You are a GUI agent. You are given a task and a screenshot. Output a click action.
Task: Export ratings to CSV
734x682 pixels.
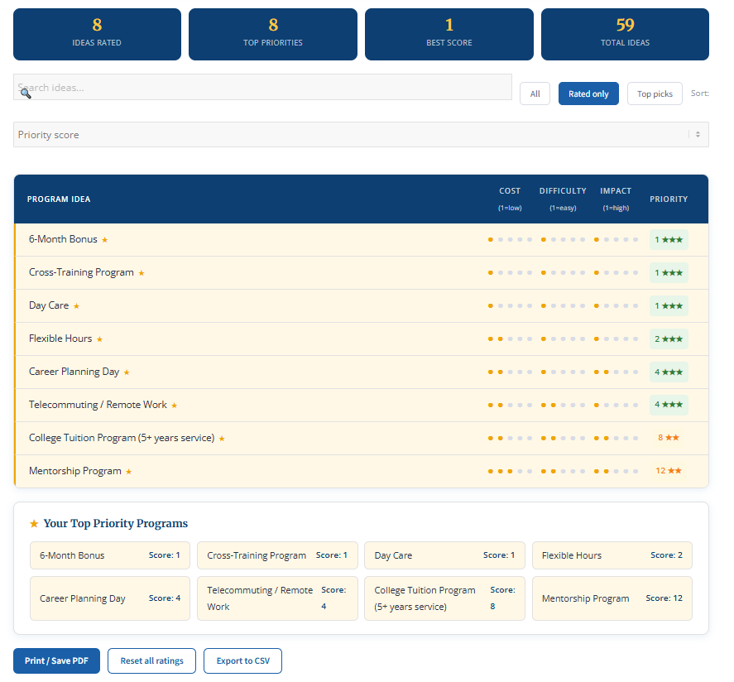coord(242,661)
